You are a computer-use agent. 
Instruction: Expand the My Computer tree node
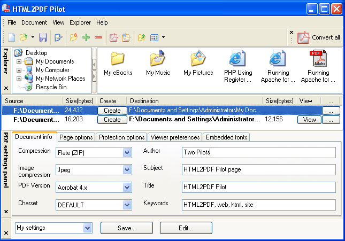(19, 70)
